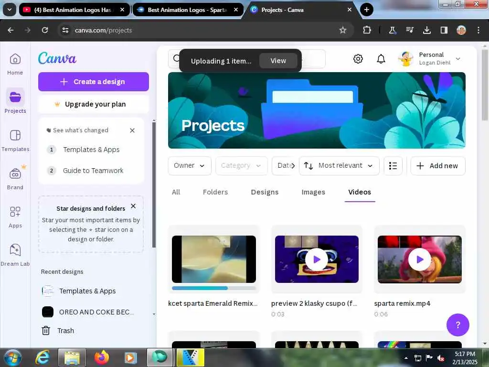The height and width of the screenshot is (367, 489).
Task: Open the Home icon in Canva sidebar
Action: click(x=15, y=59)
